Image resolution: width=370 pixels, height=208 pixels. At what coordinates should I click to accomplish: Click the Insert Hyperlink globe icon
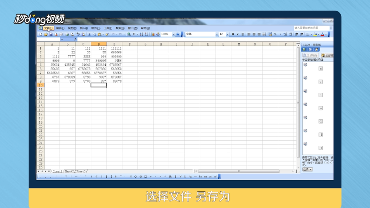(x=128, y=34)
